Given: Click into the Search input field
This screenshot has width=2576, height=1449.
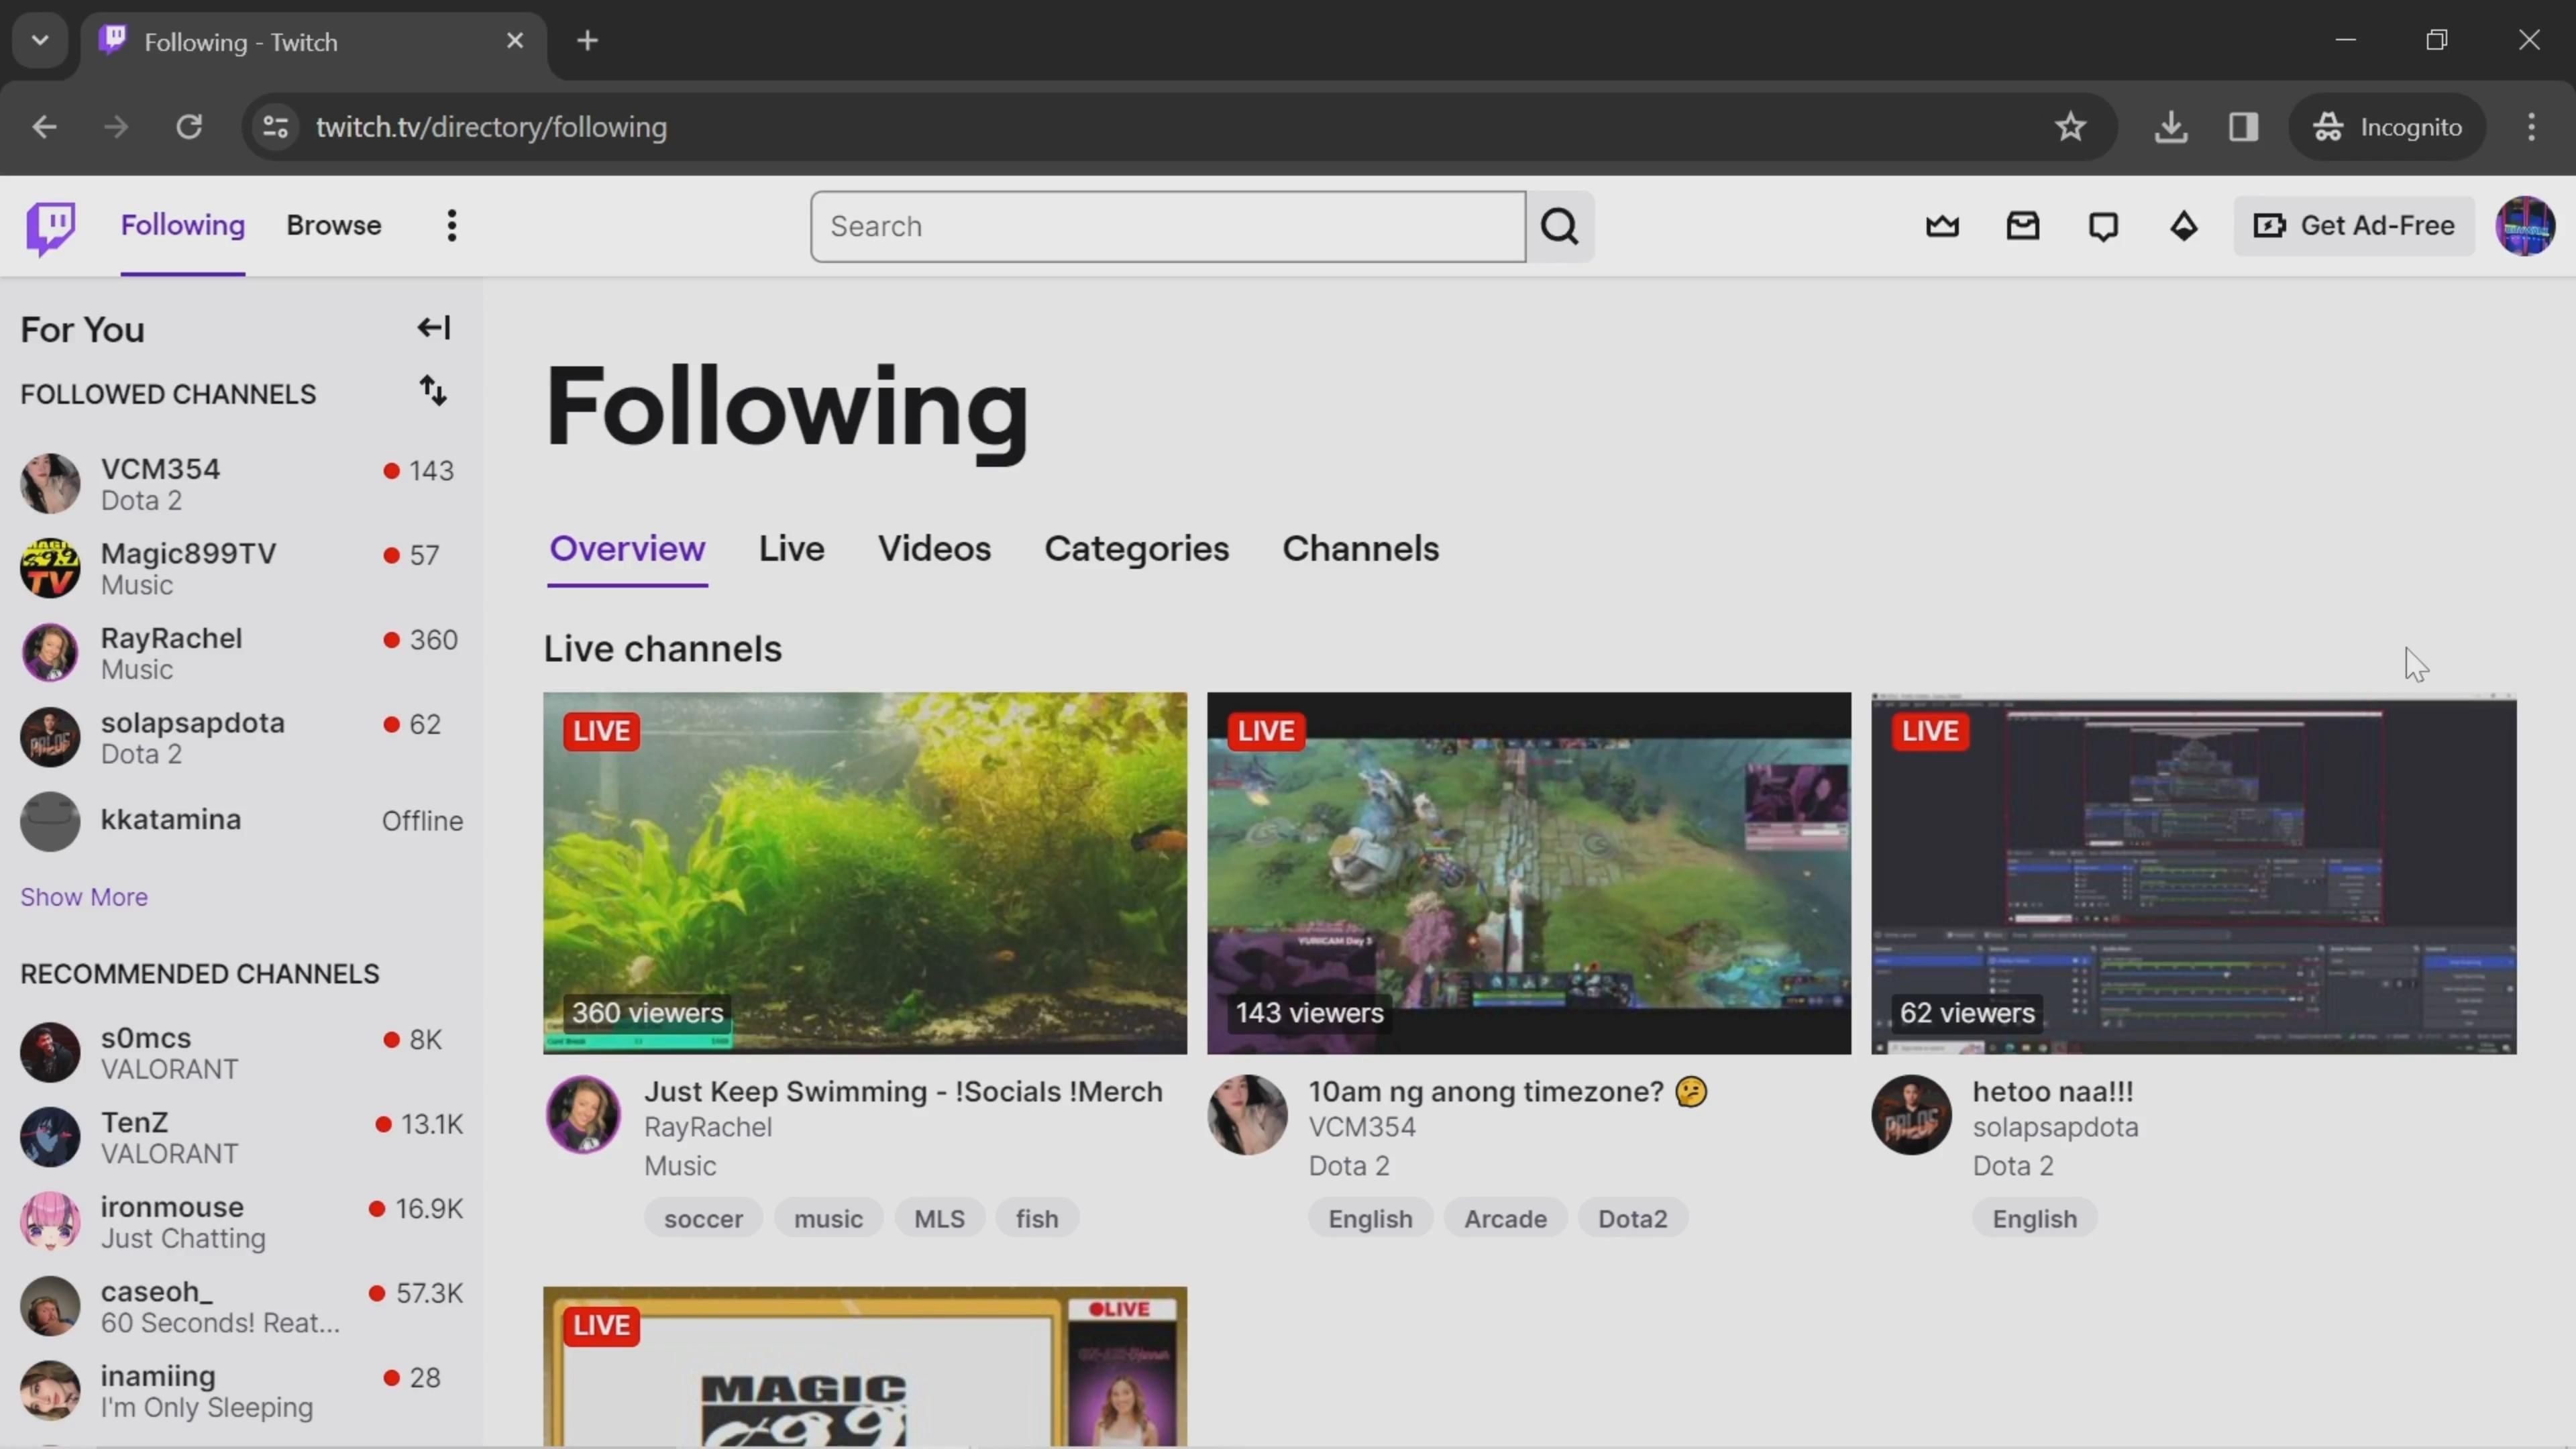Looking at the screenshot, I should pos(1167,227).
